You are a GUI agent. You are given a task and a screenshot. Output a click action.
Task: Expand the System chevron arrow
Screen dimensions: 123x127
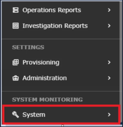pyautogui.click(x=109, y=115)
